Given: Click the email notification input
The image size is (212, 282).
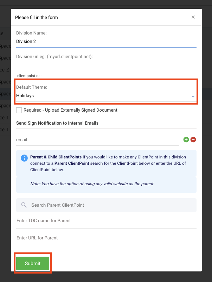Looking at the screenshot, I should click(x=97, y=140).
